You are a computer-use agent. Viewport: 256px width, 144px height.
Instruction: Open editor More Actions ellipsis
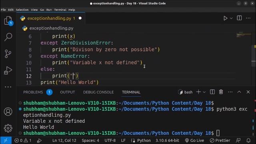coord(248,18)
